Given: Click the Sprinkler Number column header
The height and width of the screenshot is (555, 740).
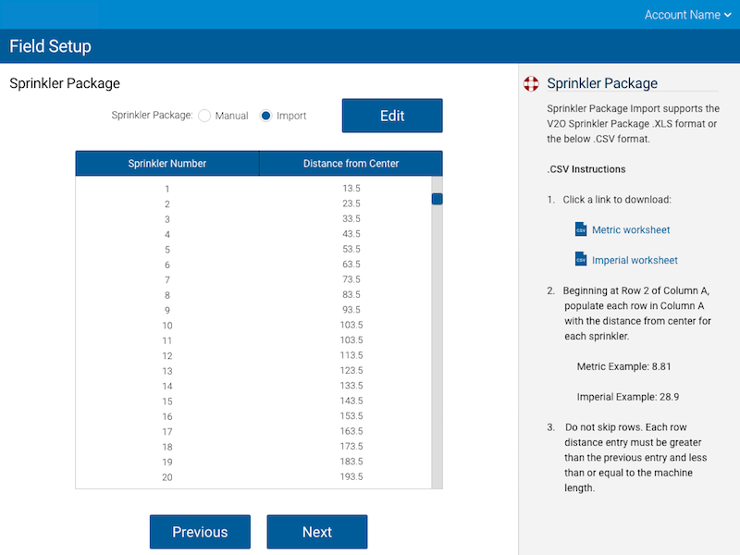Looking at the screenshot, I should point(167,164).
